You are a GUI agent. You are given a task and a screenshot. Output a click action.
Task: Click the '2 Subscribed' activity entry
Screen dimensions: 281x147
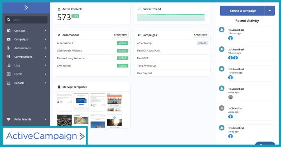coord(250,54)
